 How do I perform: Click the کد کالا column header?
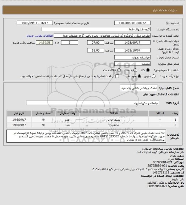[160, 113]
